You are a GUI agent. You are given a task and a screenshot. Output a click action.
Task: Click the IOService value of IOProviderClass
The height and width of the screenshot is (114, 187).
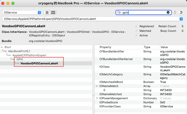pos(166,106)
